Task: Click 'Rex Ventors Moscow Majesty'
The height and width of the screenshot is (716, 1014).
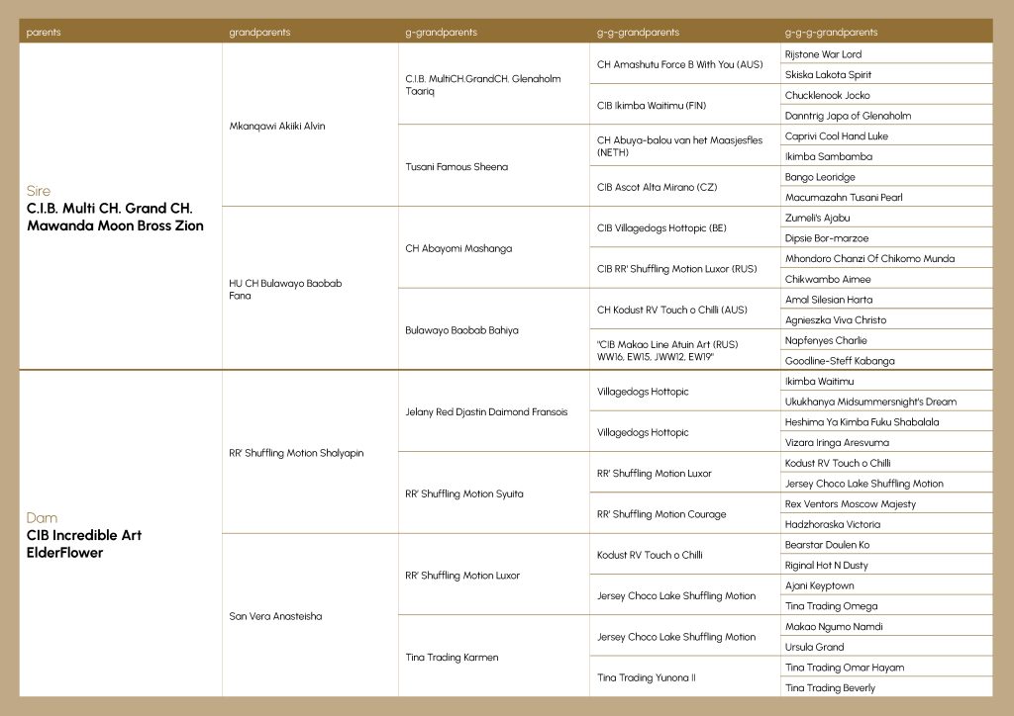Action: tap(851, 504)
